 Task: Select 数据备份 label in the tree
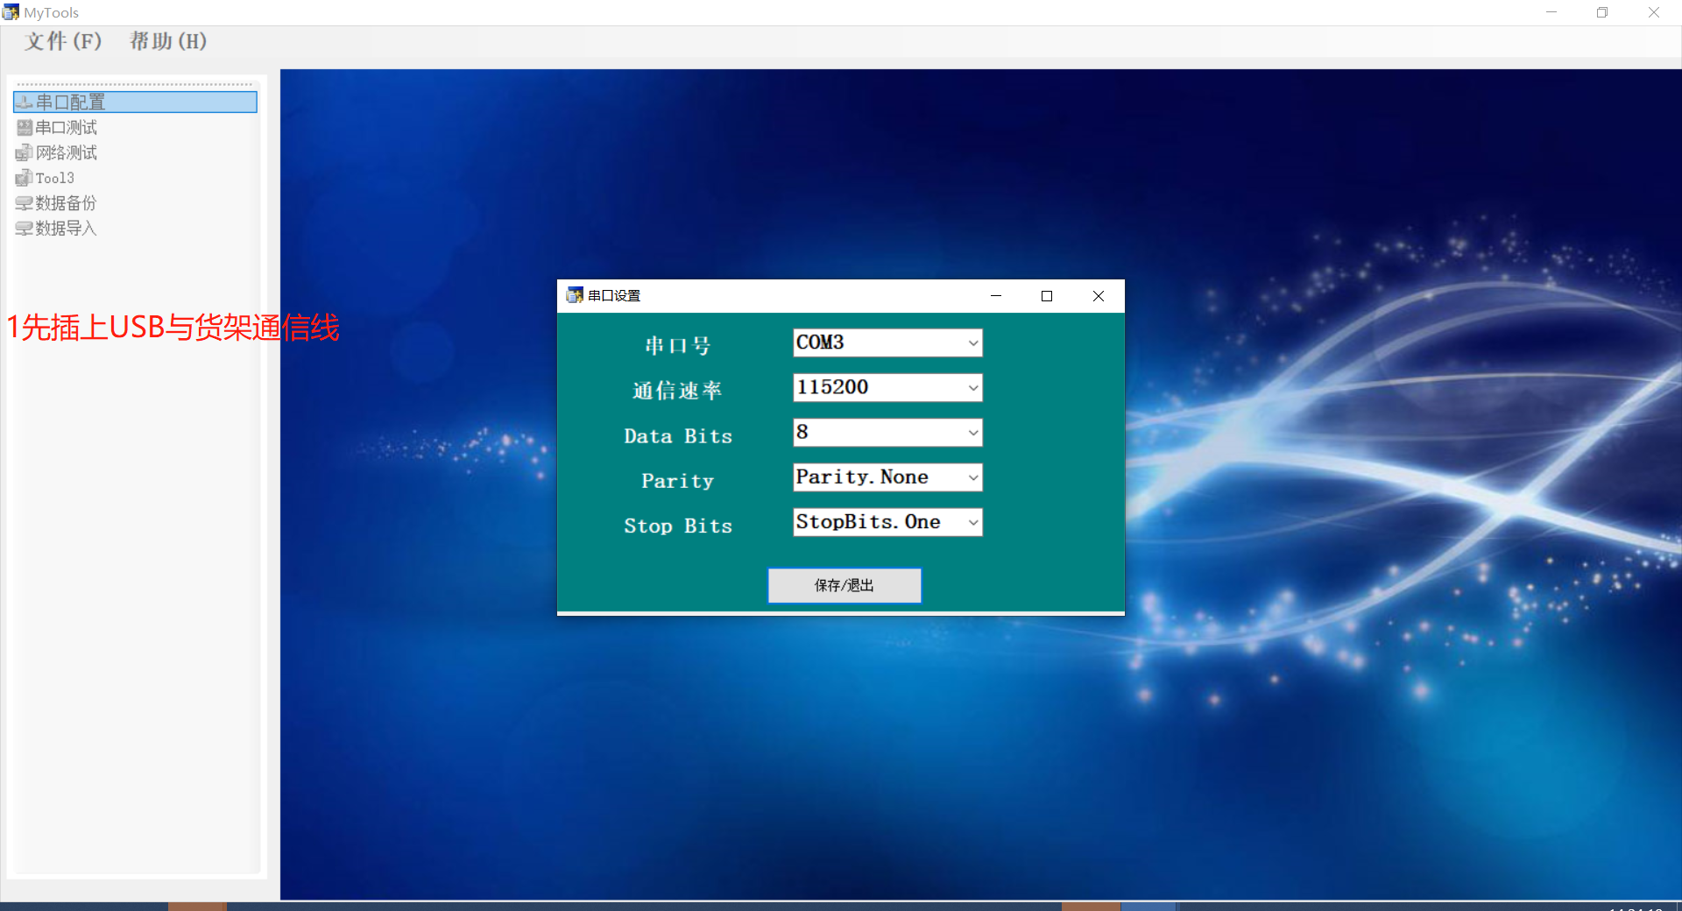click(x=67, y=204)
